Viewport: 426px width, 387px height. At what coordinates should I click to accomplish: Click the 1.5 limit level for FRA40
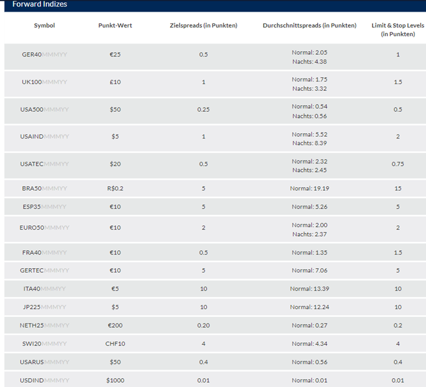point(398,253)
